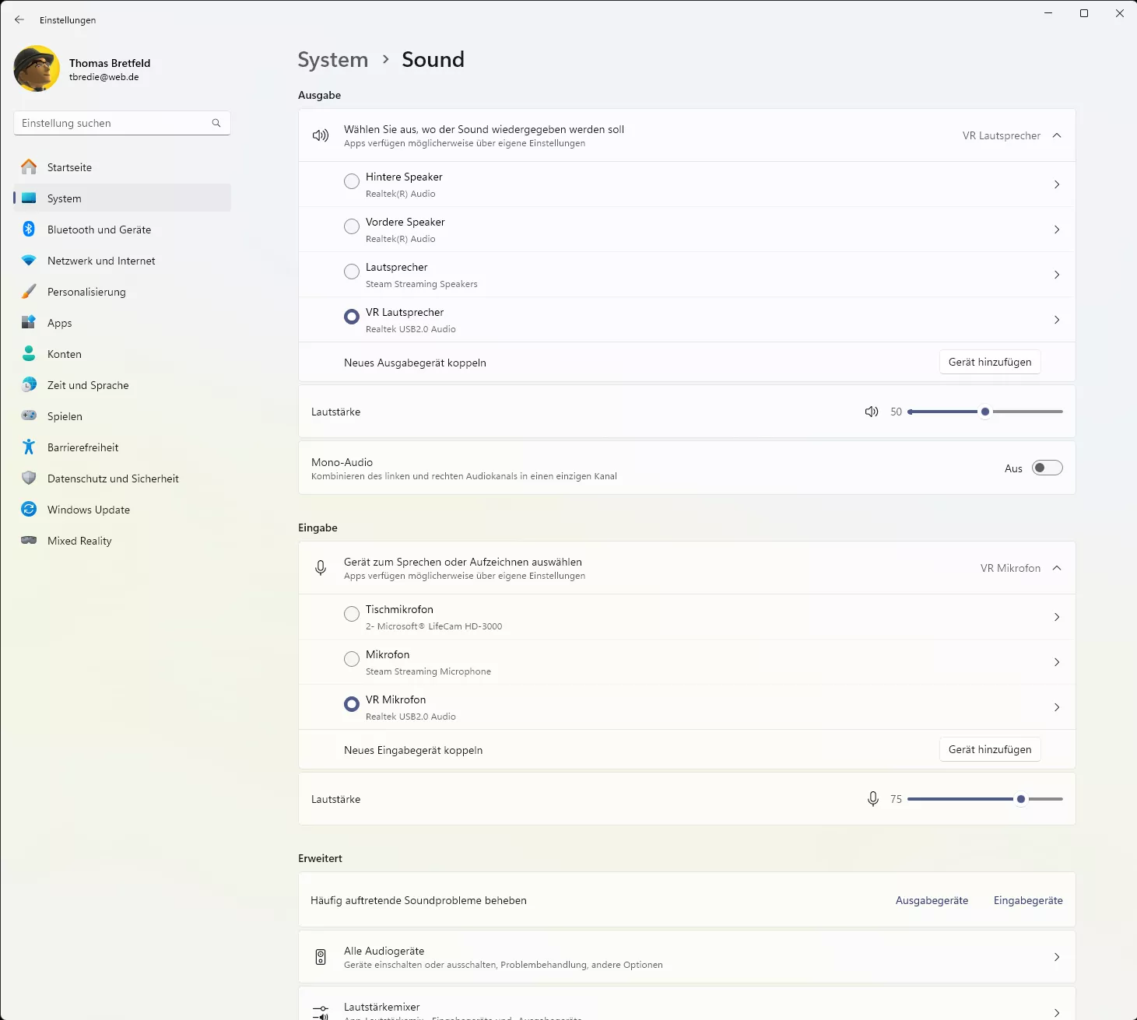The width and height of the screenshot is (1137, 1020).
Task: Collapse the output device list chevron
Action: (x=1057, y=135)
